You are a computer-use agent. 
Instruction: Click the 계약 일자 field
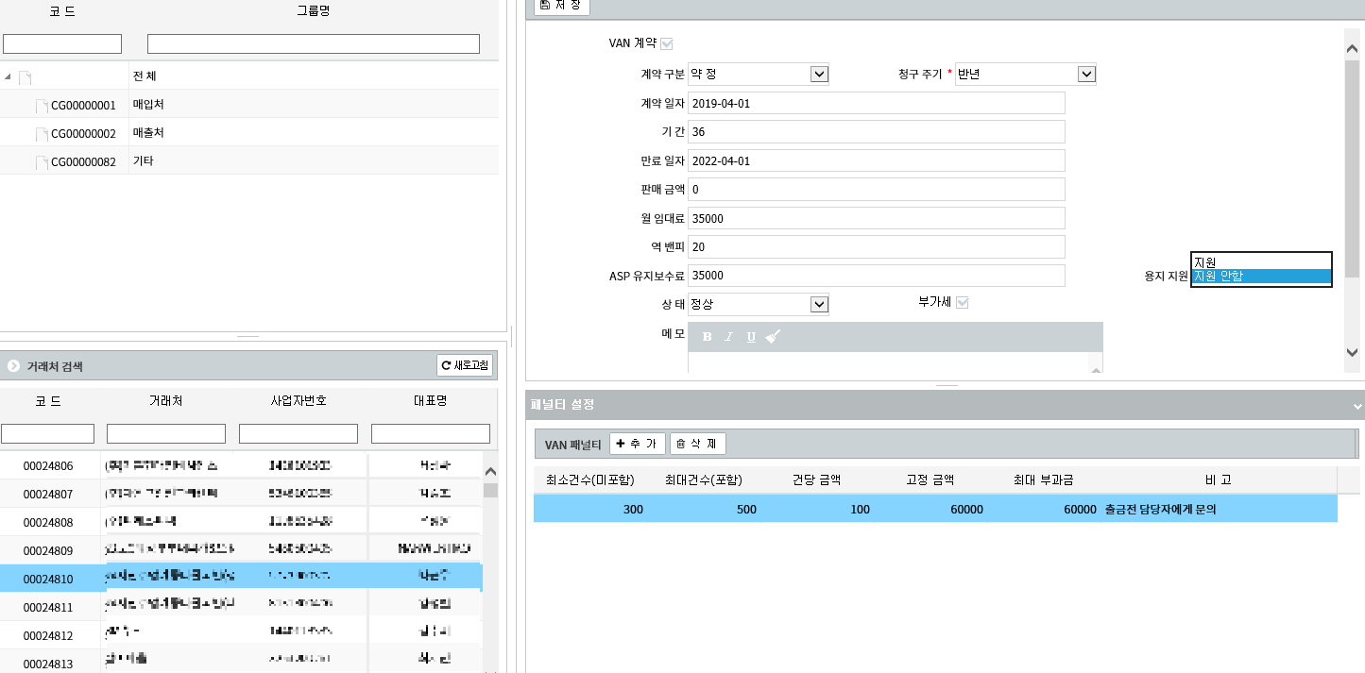pyautogui.click(x=877, y=103)
